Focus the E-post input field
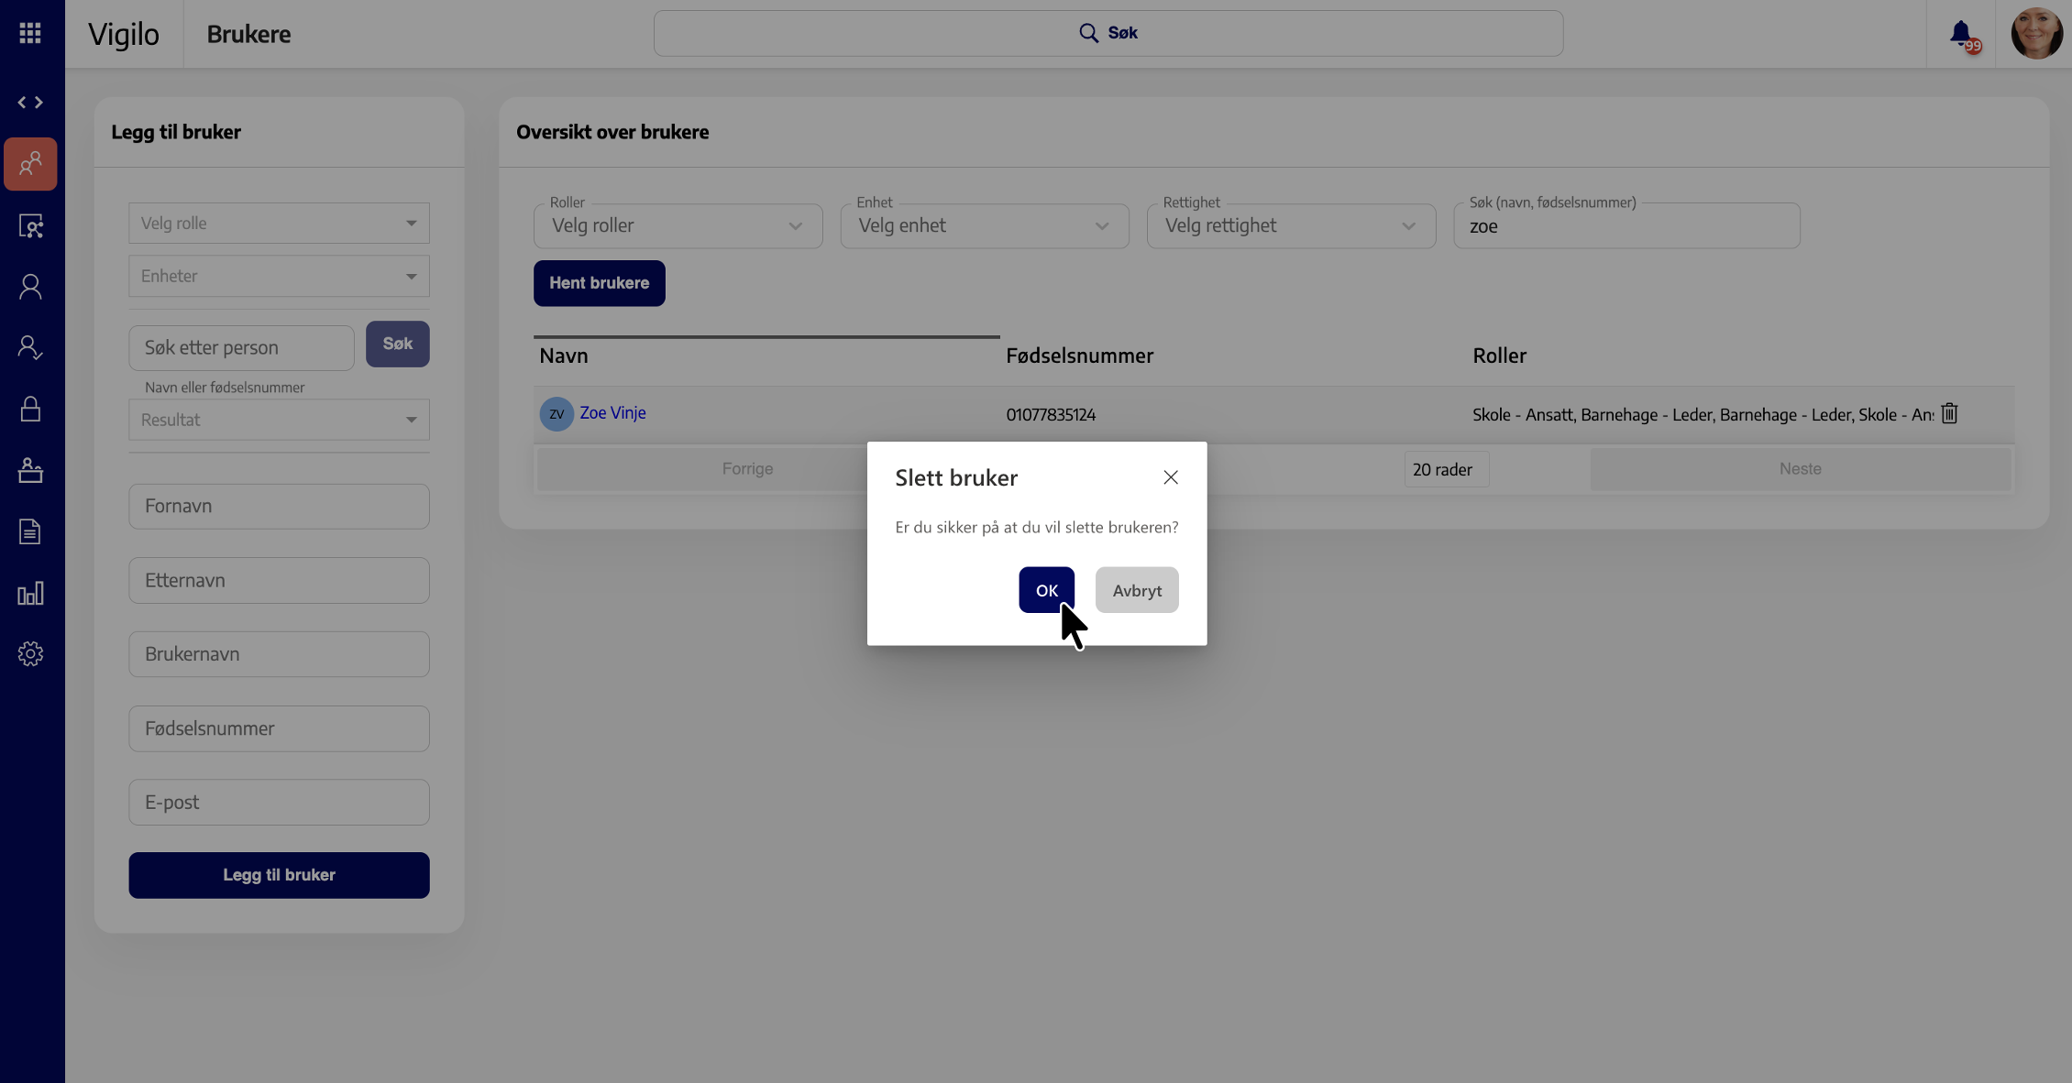The height and width of the screenshot is (1083, 2072). tap(279, 803)
